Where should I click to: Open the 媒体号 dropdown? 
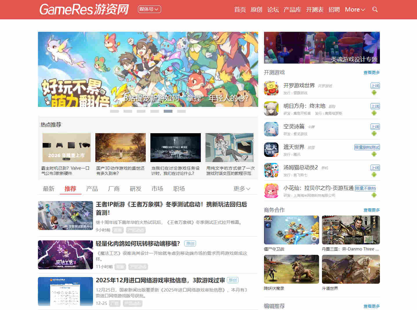pyautogui.click(x=149, y=9)
